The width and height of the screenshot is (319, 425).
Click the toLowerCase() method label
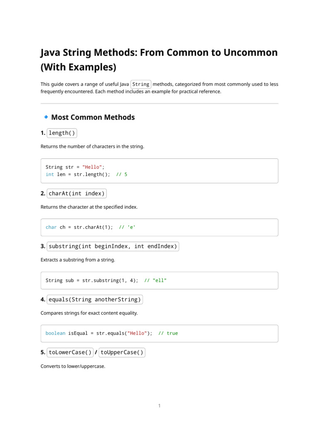coord(70,352)
